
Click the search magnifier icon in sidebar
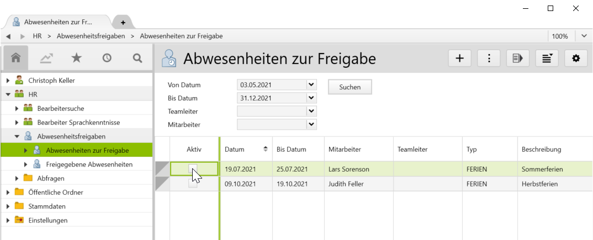(137, 58)
